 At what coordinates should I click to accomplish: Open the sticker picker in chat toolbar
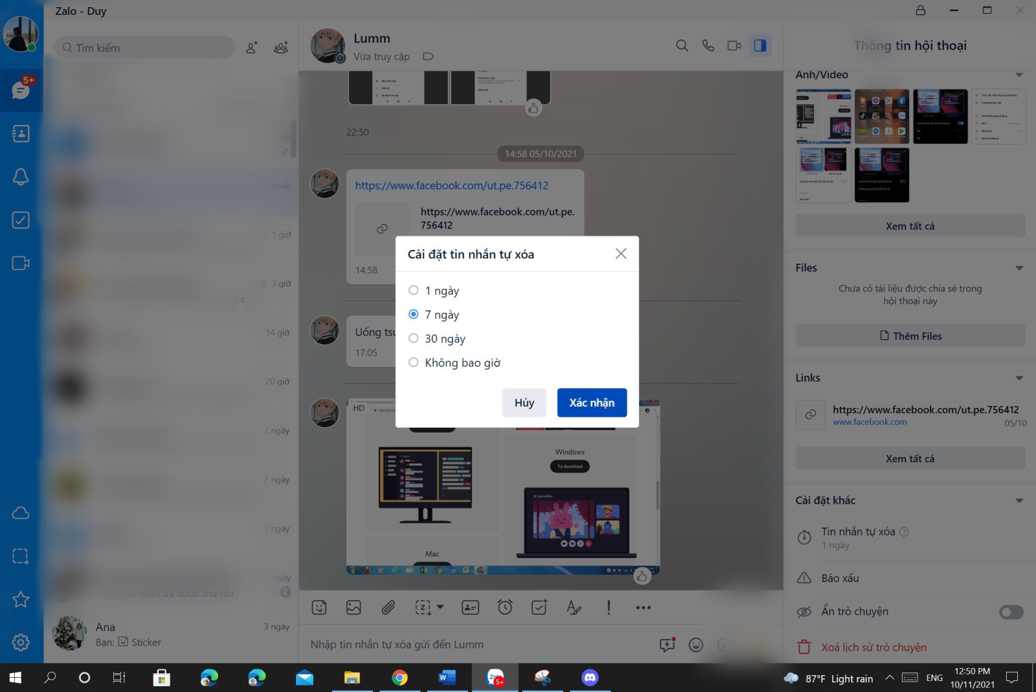tap(319, 607)
